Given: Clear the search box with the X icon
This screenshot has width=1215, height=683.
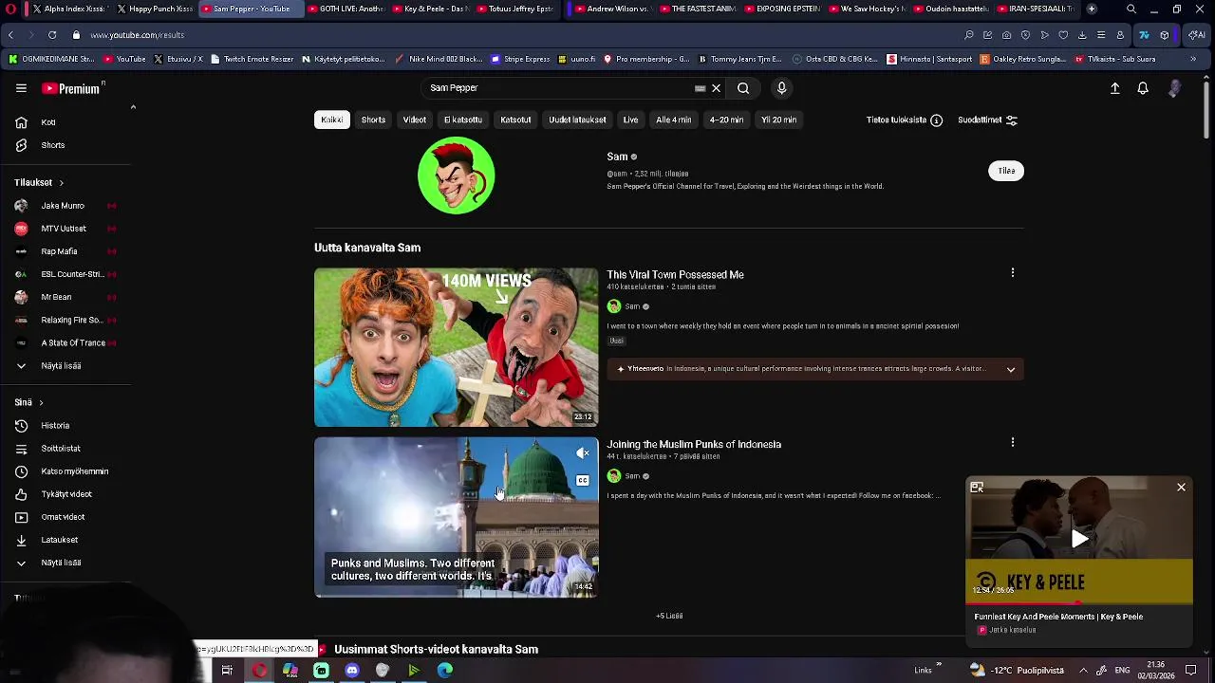Looking at the screenshot, I should click(x=717, y=88).
